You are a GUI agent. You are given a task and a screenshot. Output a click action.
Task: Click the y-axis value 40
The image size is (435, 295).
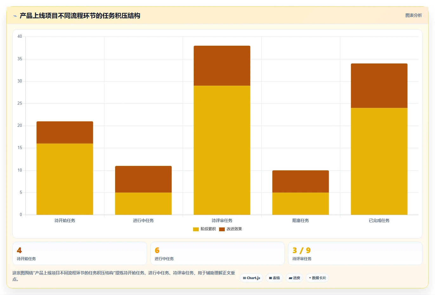coord(20,36)
